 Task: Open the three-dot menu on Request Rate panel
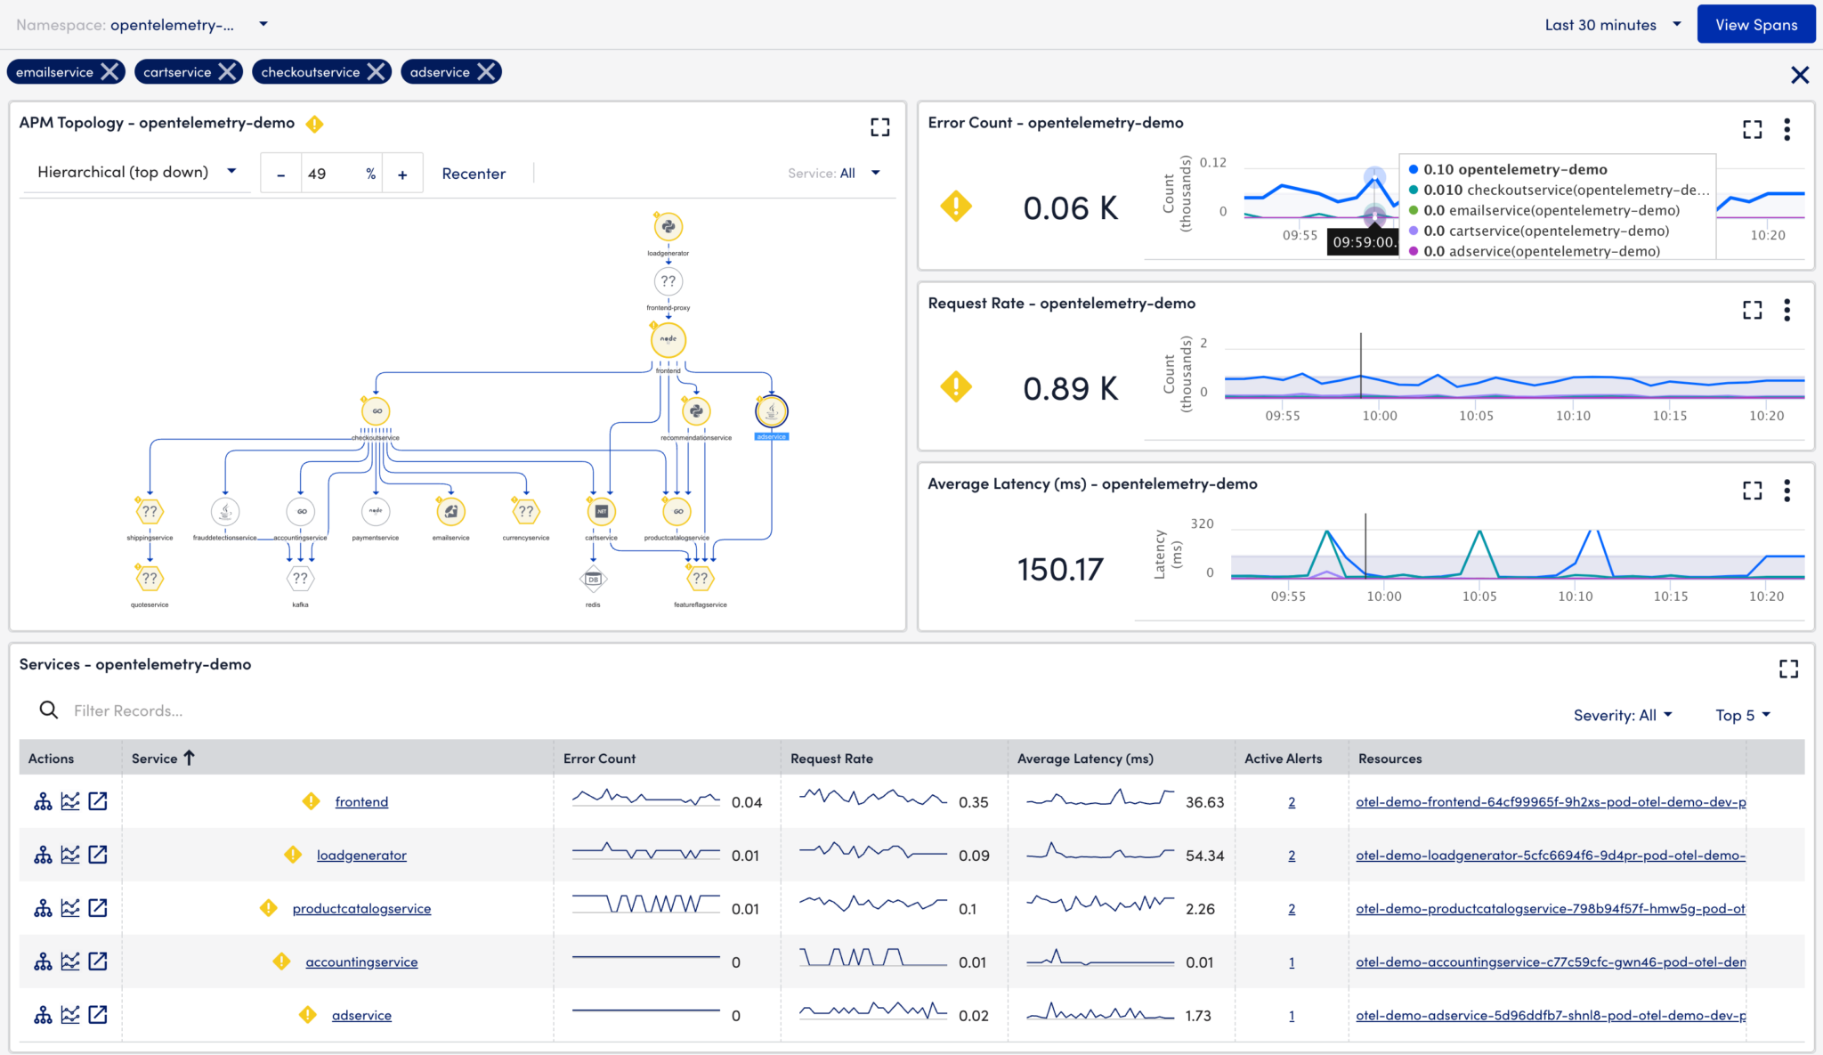click(1788, 310)
